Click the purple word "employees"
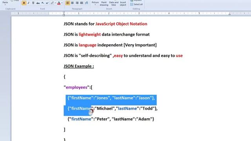The height and width of the screenshot is (141, 251). (76, 87)
